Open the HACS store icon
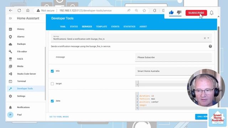Screen dimensions: 228x128 pyautogui.click(x=10, y=59)
